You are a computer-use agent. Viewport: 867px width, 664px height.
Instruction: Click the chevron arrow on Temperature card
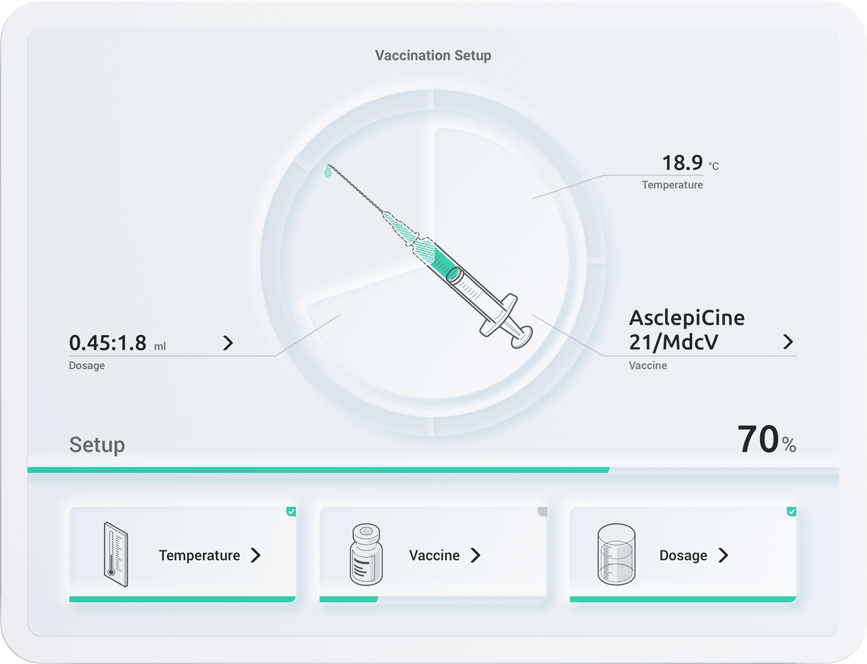(256, 555)
